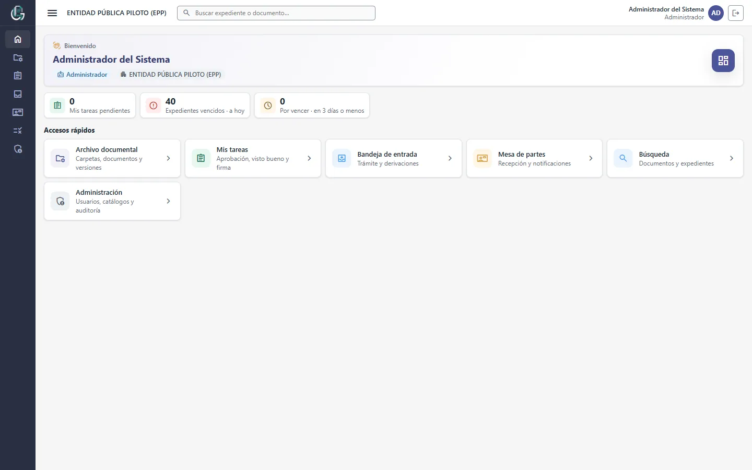Click Aprobación, visto bueno y firma subtitle
This screenshot has height=470, width=752.
tap(253, 163)
